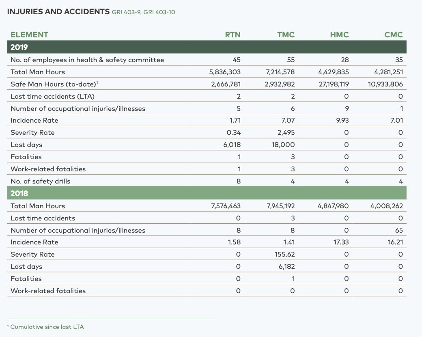Click the TMC 2019 occupational injuries value '6'
The image size is (422, 337).
click(293, 108)
